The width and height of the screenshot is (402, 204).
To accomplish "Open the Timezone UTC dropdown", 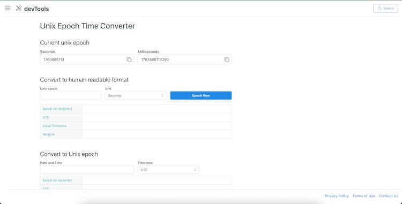I will click(168, 170).
